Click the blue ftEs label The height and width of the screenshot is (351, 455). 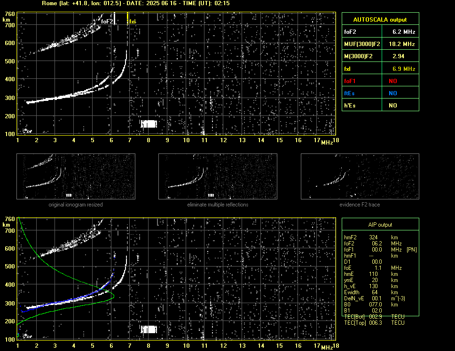pyautogui.click(x=349, y=93)
